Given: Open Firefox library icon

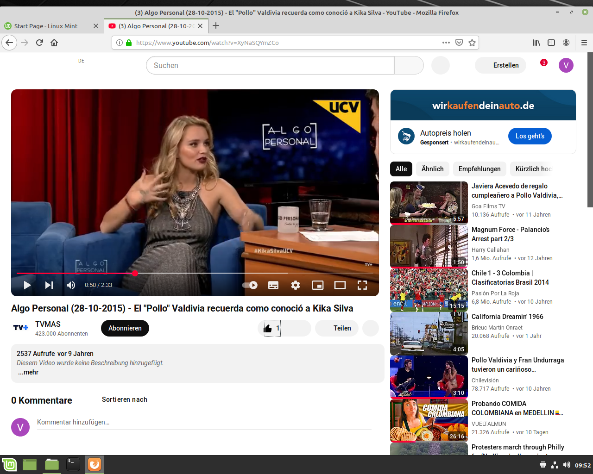Looking at the screenshot, I should point(536,43).
